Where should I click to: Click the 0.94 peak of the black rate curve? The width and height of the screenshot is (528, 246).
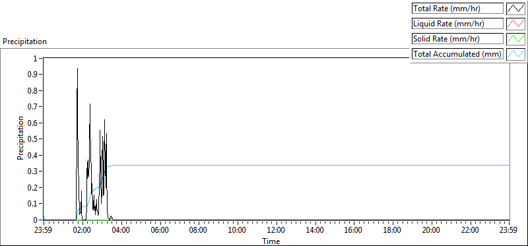(77, 69)
